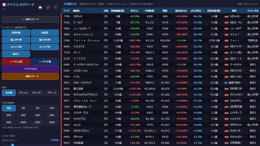Click the red source badge in Terra Drone row
Screen dimensions: 260x146
point(226,40)
